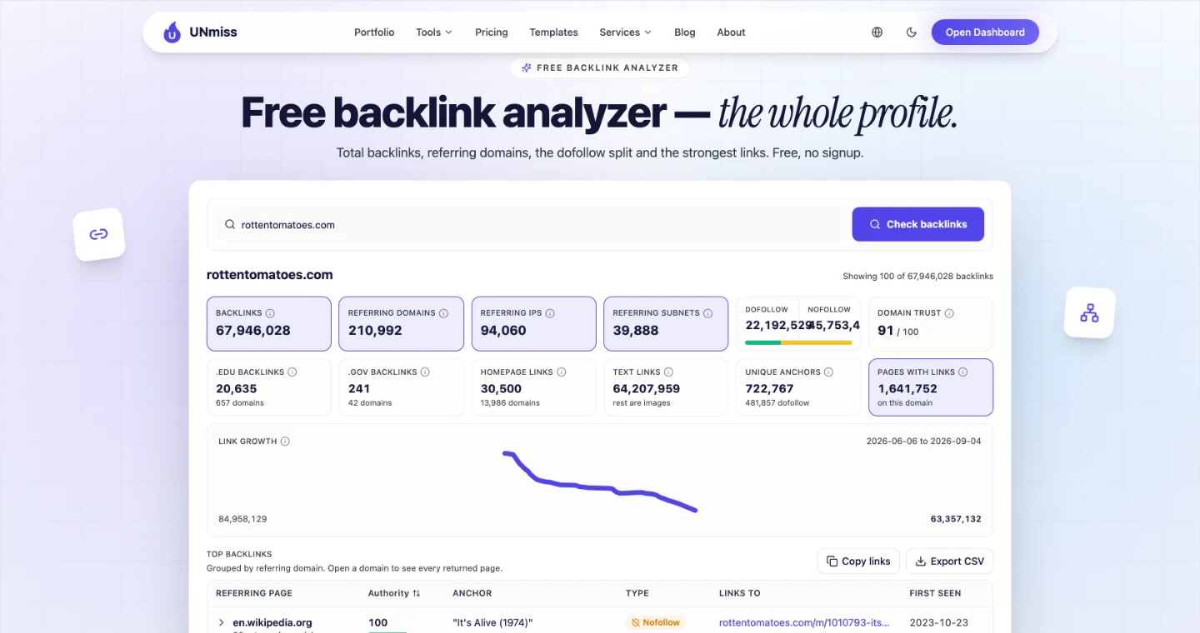
Task: Click the 63,357,132 growth end value
Action: (x=956, y=519)
